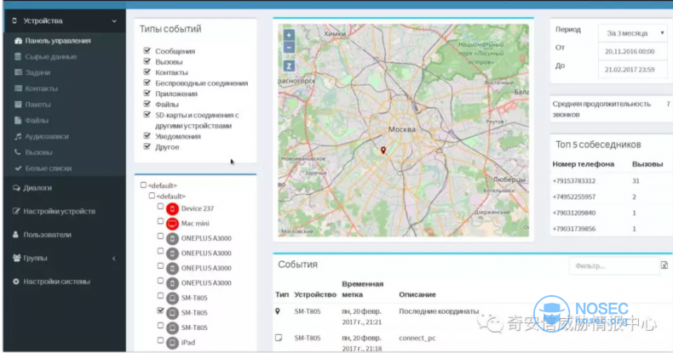Open Панель управления dashboard menu item

[52, 41]
